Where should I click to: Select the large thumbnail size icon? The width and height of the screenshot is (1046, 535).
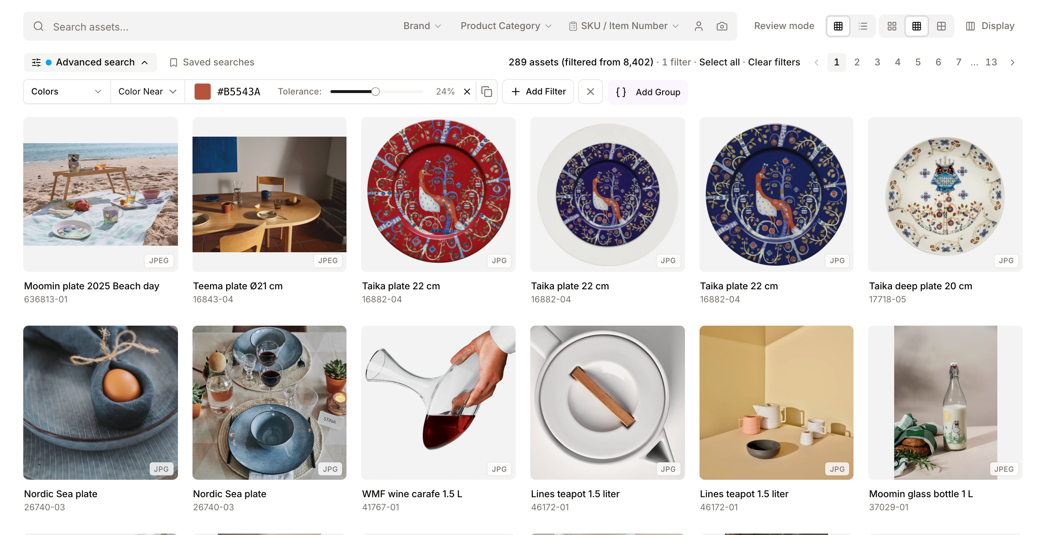(941, 27)
